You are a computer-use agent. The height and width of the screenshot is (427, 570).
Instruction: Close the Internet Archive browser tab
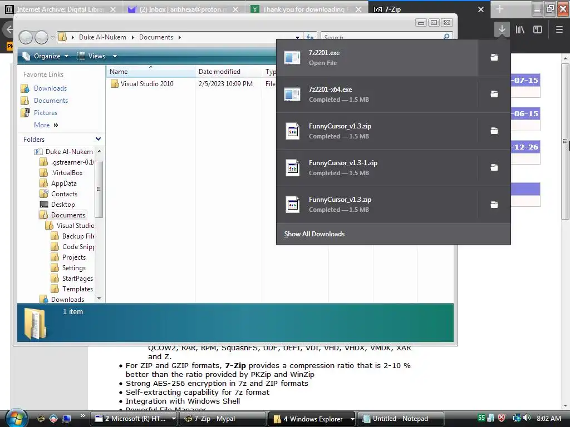(x=113, y=9)
